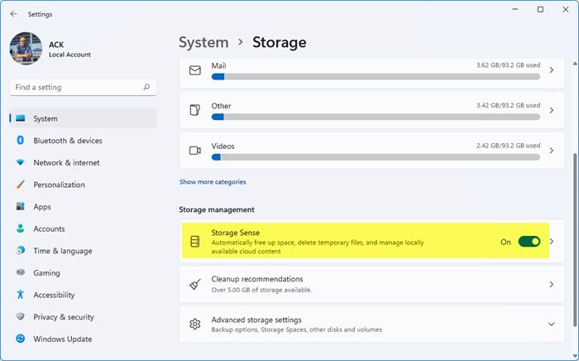Maximize the Settings window
This screenshot has width=579, height=361.
pyautogui.click(x=540, y=10)
